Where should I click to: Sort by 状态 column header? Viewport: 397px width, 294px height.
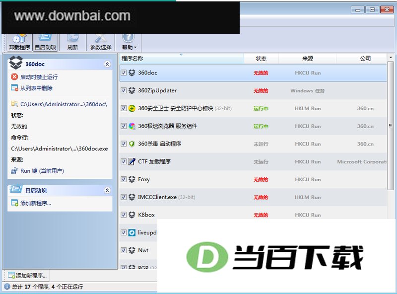click(261, 59)
